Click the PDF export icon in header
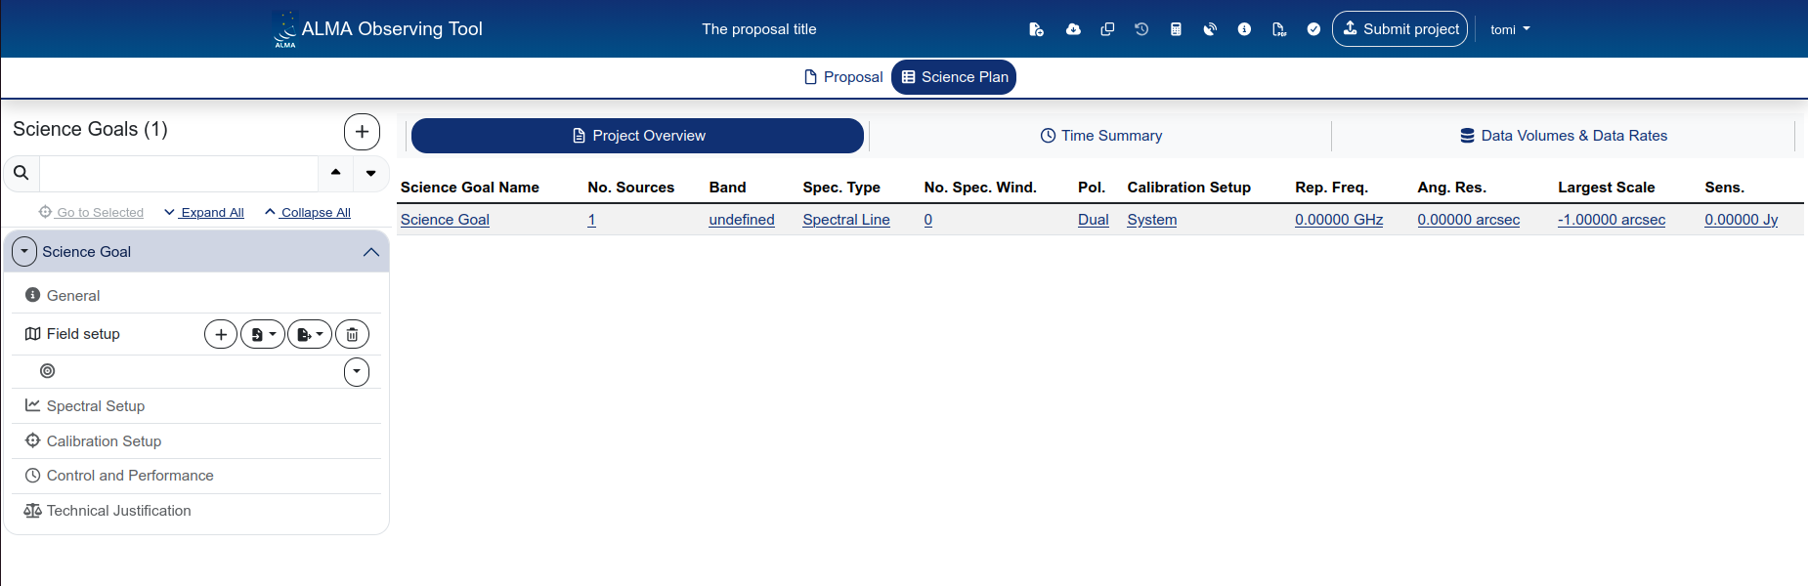1808x586 pixels. [1278, 29]
